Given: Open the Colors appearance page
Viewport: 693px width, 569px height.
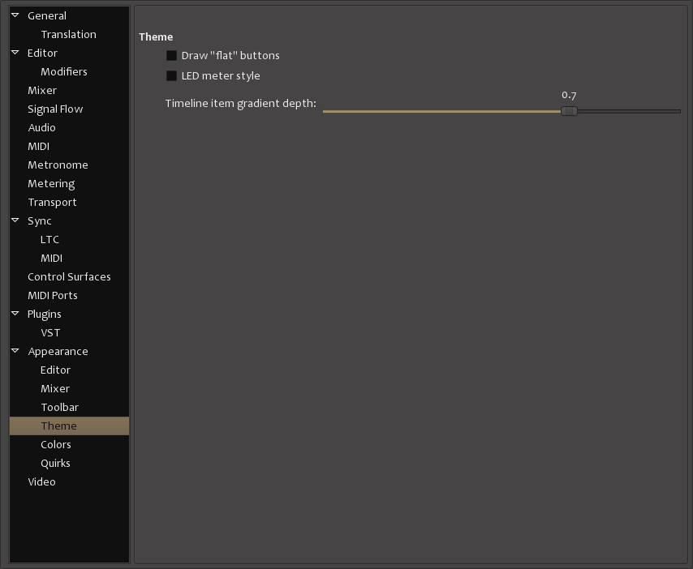Looking at the screenshot, I should (x=56, y=444).
